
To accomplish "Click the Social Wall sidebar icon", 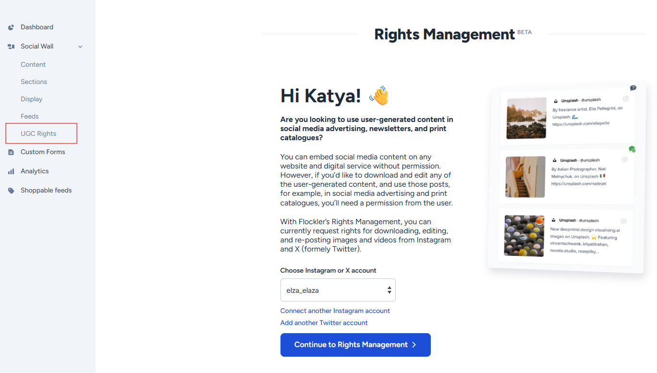I will 11,47.
